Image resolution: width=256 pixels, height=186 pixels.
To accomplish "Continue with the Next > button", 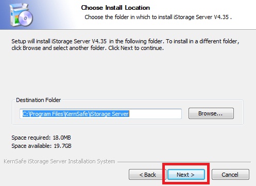I will click(x=186, y=175).
